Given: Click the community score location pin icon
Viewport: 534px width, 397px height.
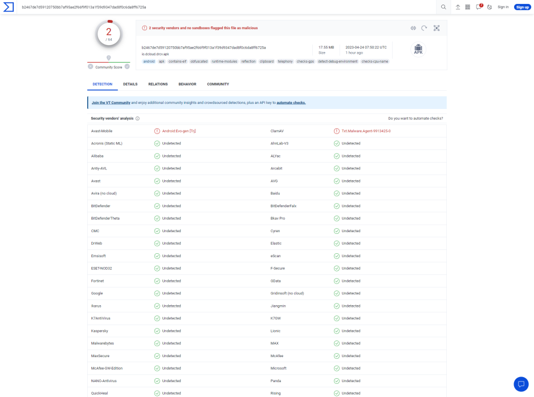Looking at the screenshot, I should click(109, 58).
